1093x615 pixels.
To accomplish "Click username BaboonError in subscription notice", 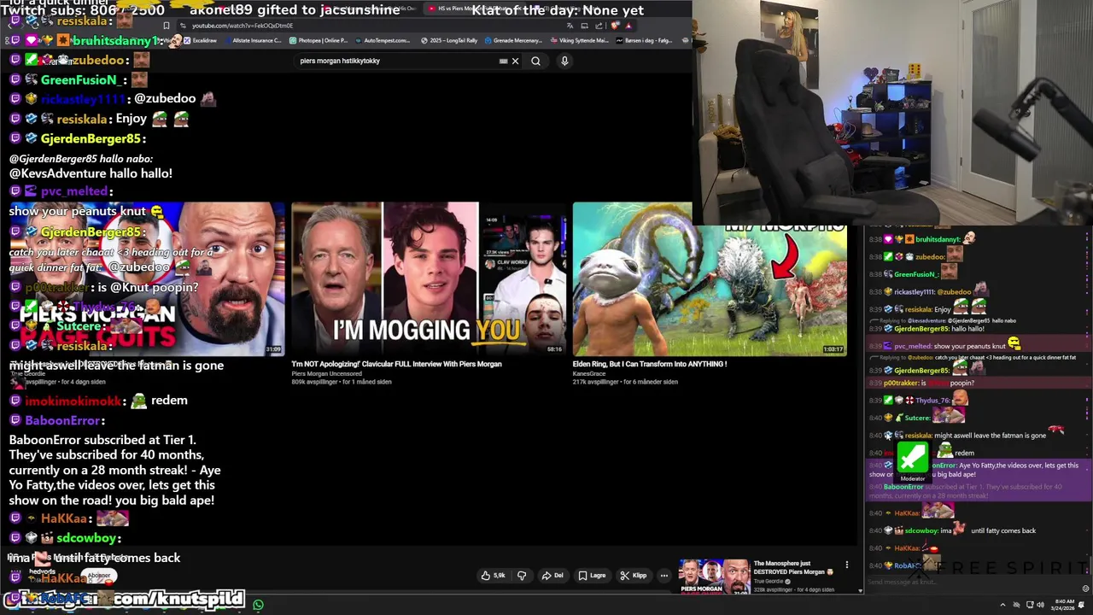I will 902,487.
